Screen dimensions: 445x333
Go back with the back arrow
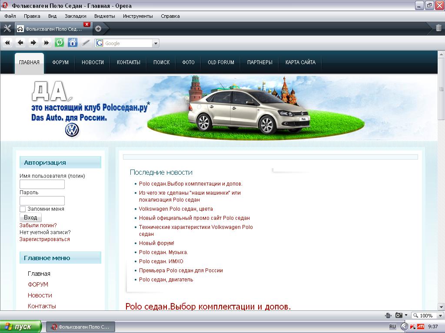pyautogui.click(x=20, y=42)
